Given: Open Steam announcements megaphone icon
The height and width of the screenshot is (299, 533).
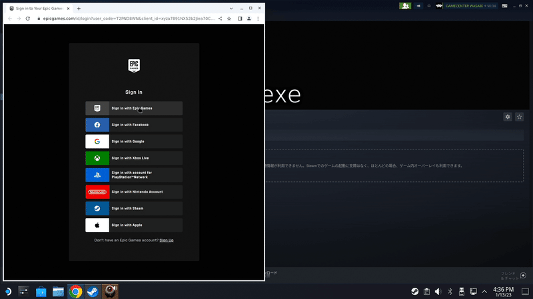Looking at the screenshot, I should click(418, 6).
